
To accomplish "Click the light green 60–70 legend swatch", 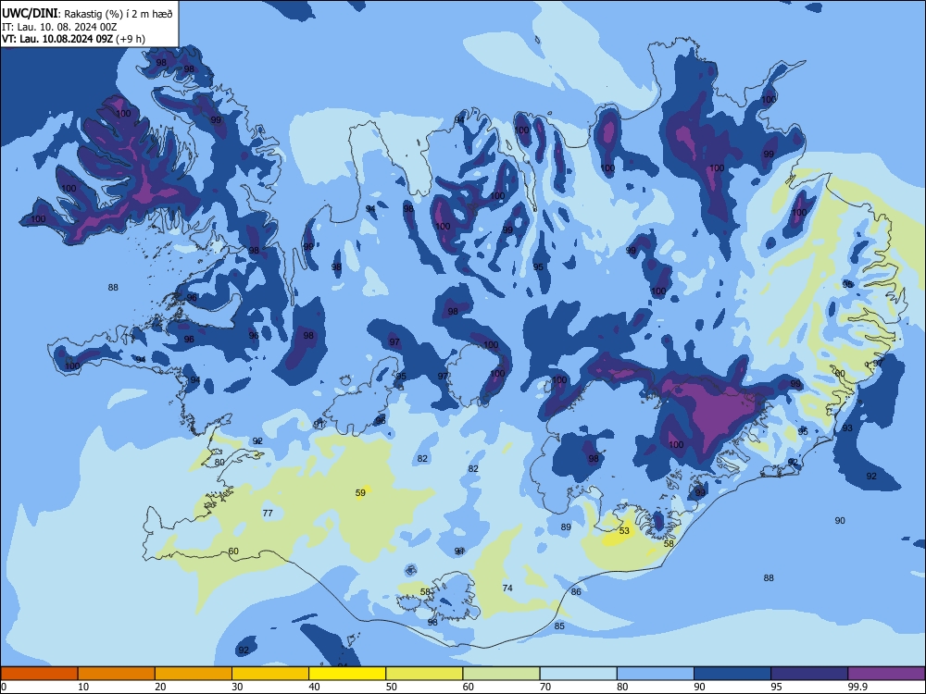I will 501,674.
